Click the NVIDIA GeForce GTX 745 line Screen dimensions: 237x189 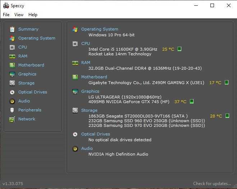pyautogui.click(x=129, y=102)
